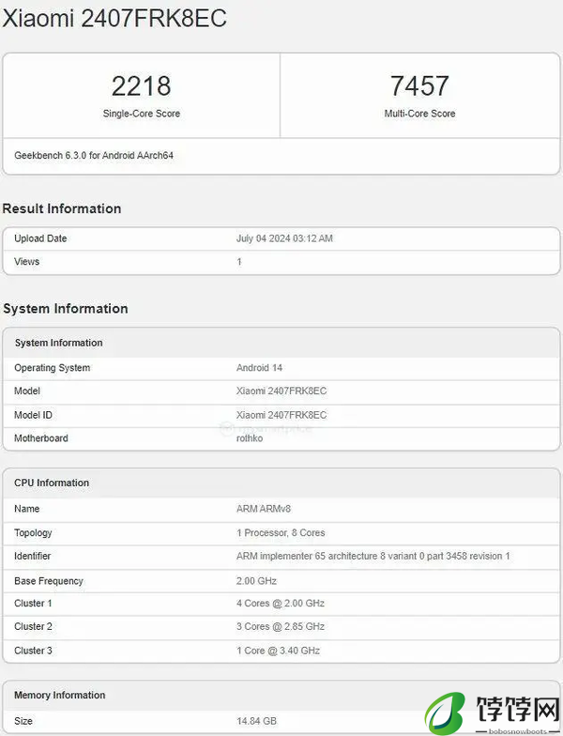The height and width of the screenshot is (736, 563).
Task: Click the System Information table header row
Action: (281, 343)
